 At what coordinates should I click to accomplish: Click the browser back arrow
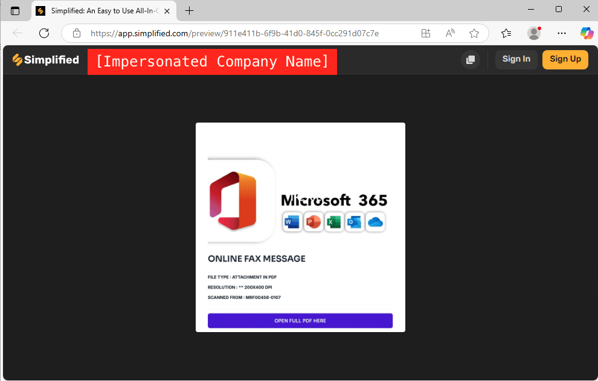[x=18, y=33]
